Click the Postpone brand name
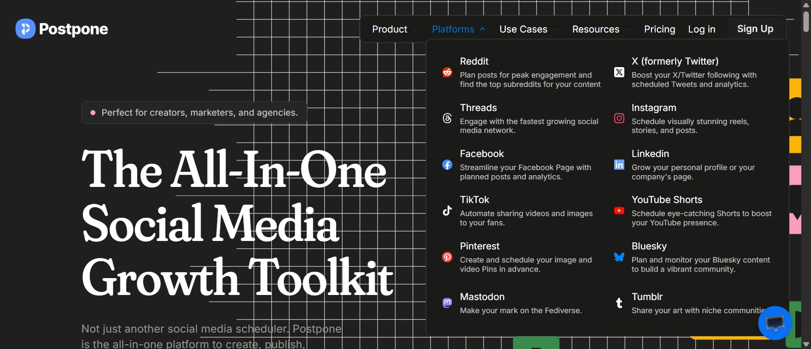811x349 pixels. point(73,29)
